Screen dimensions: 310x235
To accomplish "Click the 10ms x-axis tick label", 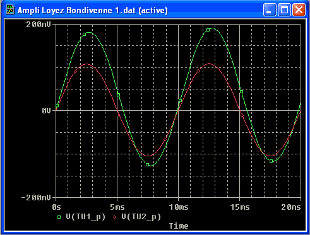I will 179,207.
